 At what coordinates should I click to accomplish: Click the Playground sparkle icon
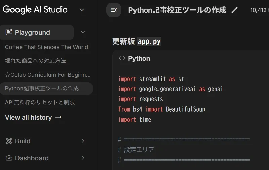pos(9,32)
